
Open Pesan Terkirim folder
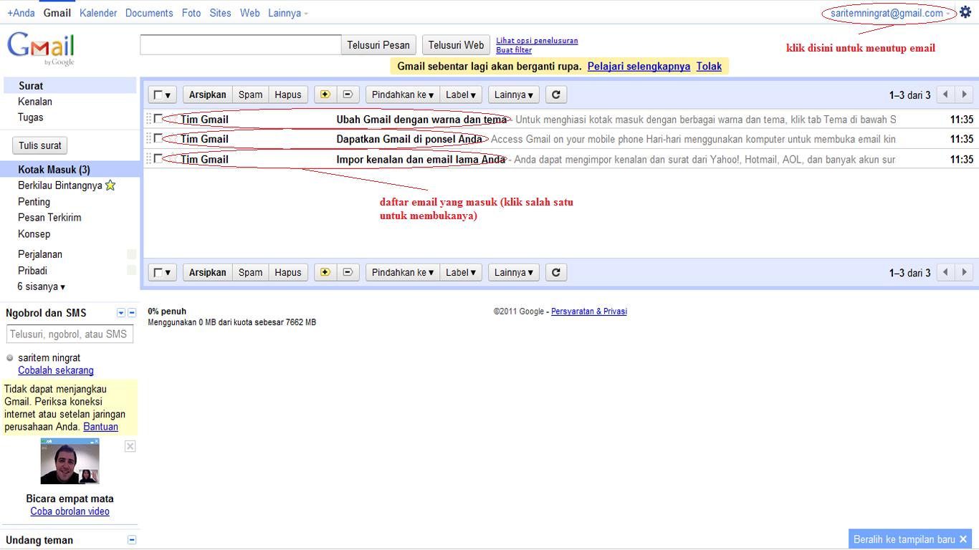click(49, 218)
